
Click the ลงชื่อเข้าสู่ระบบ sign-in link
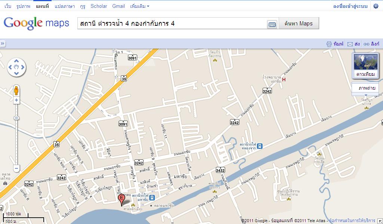(350, 6)
